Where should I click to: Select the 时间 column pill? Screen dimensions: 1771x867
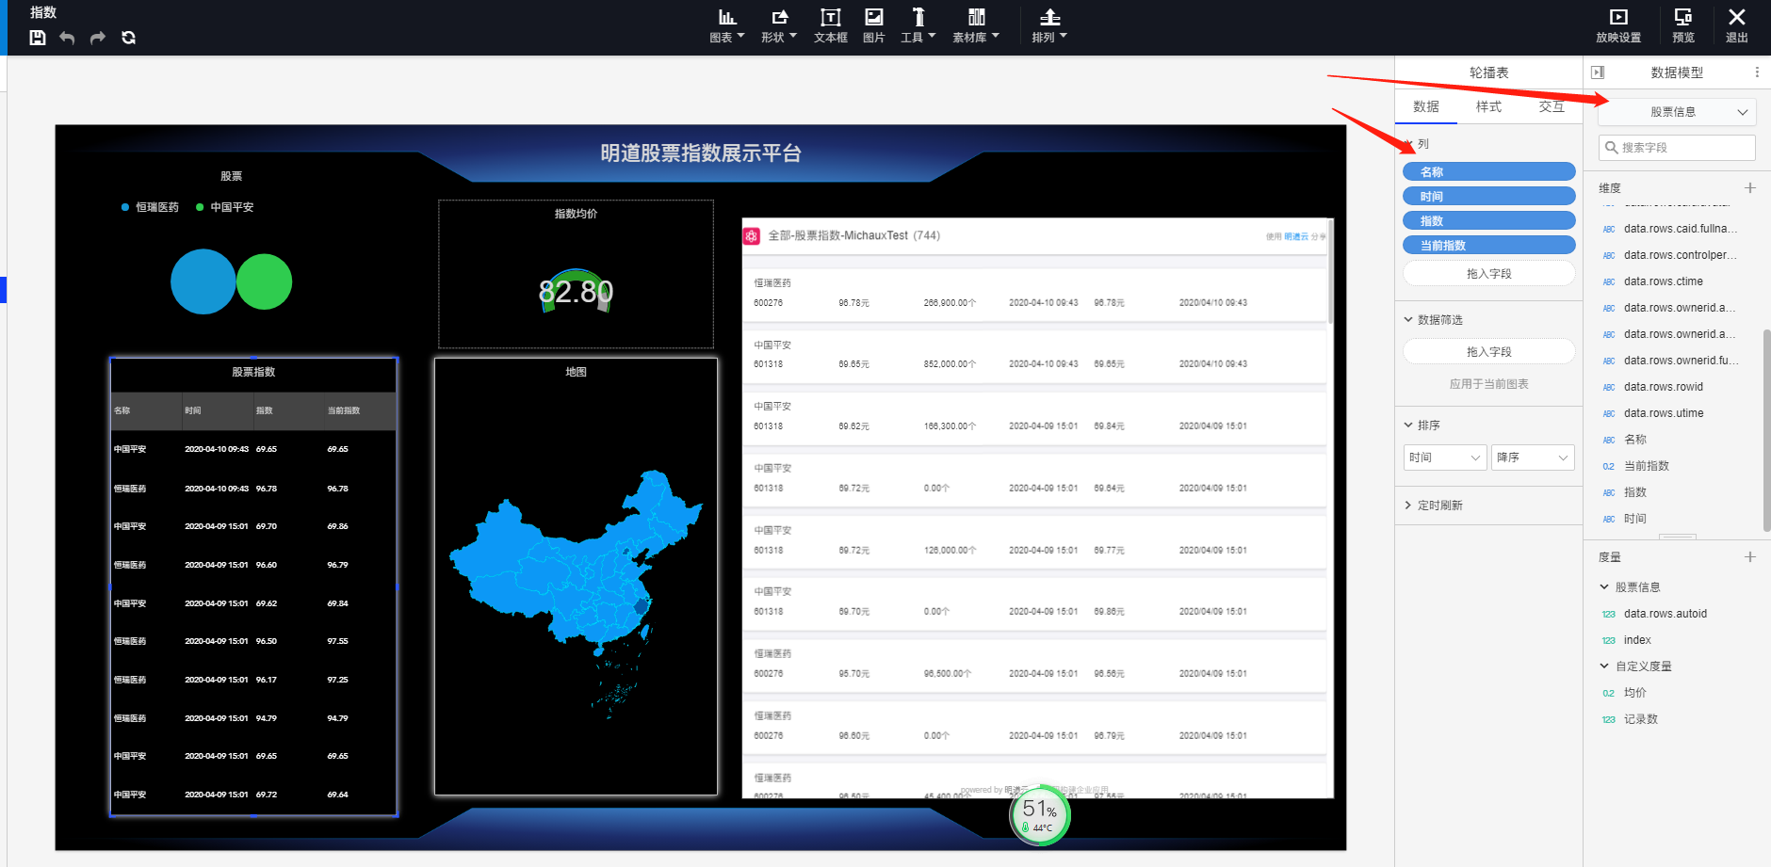[x=1488, y=196]
